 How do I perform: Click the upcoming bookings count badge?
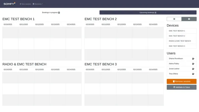coord(155,12)
